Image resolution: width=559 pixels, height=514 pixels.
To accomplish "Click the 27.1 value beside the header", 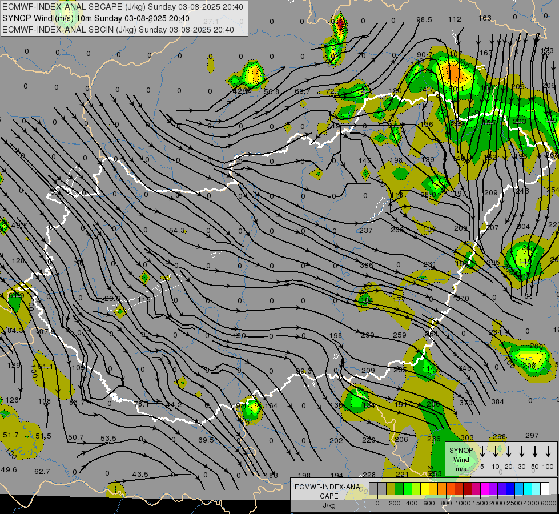I will point(211,22).
